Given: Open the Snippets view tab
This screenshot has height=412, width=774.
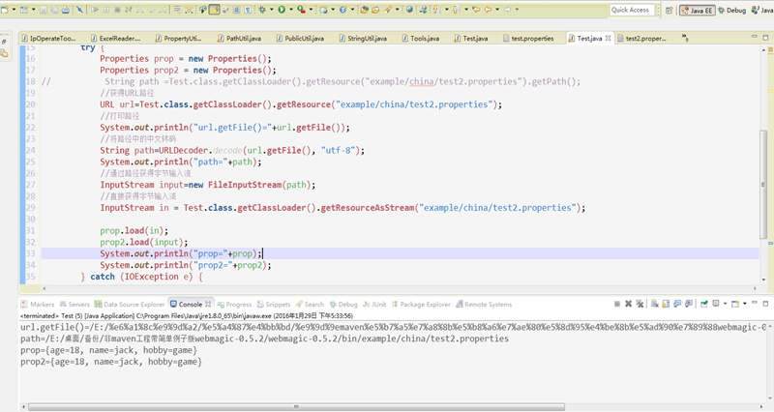Looking at the screenshot, I should 274,305.
